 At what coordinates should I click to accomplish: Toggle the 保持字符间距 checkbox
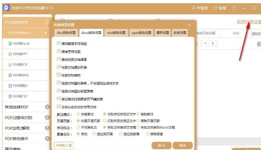58,51
